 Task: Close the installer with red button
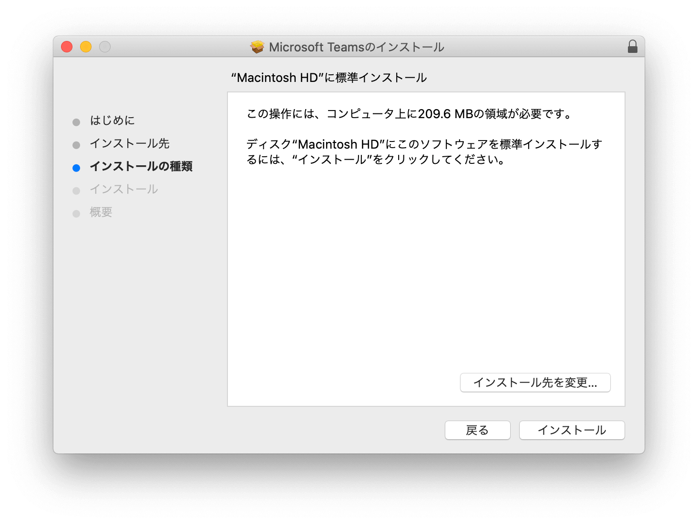[x=67, y=47]
